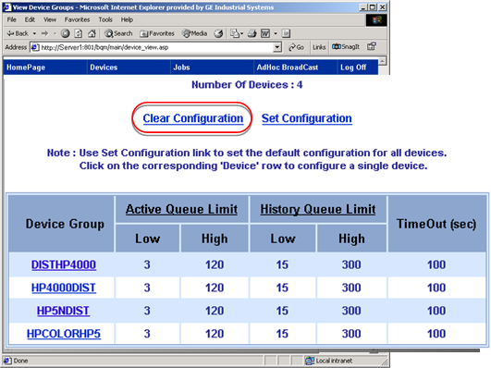Open the DISTHP4000 device group link
Screen dimensions: 491x368
tap(64, 265)
